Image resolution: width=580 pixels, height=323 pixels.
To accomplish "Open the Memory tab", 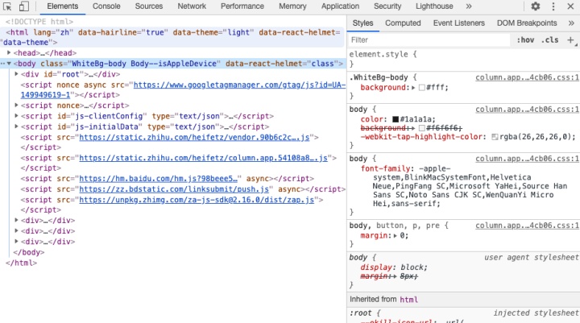I will [x=292, y=6].
